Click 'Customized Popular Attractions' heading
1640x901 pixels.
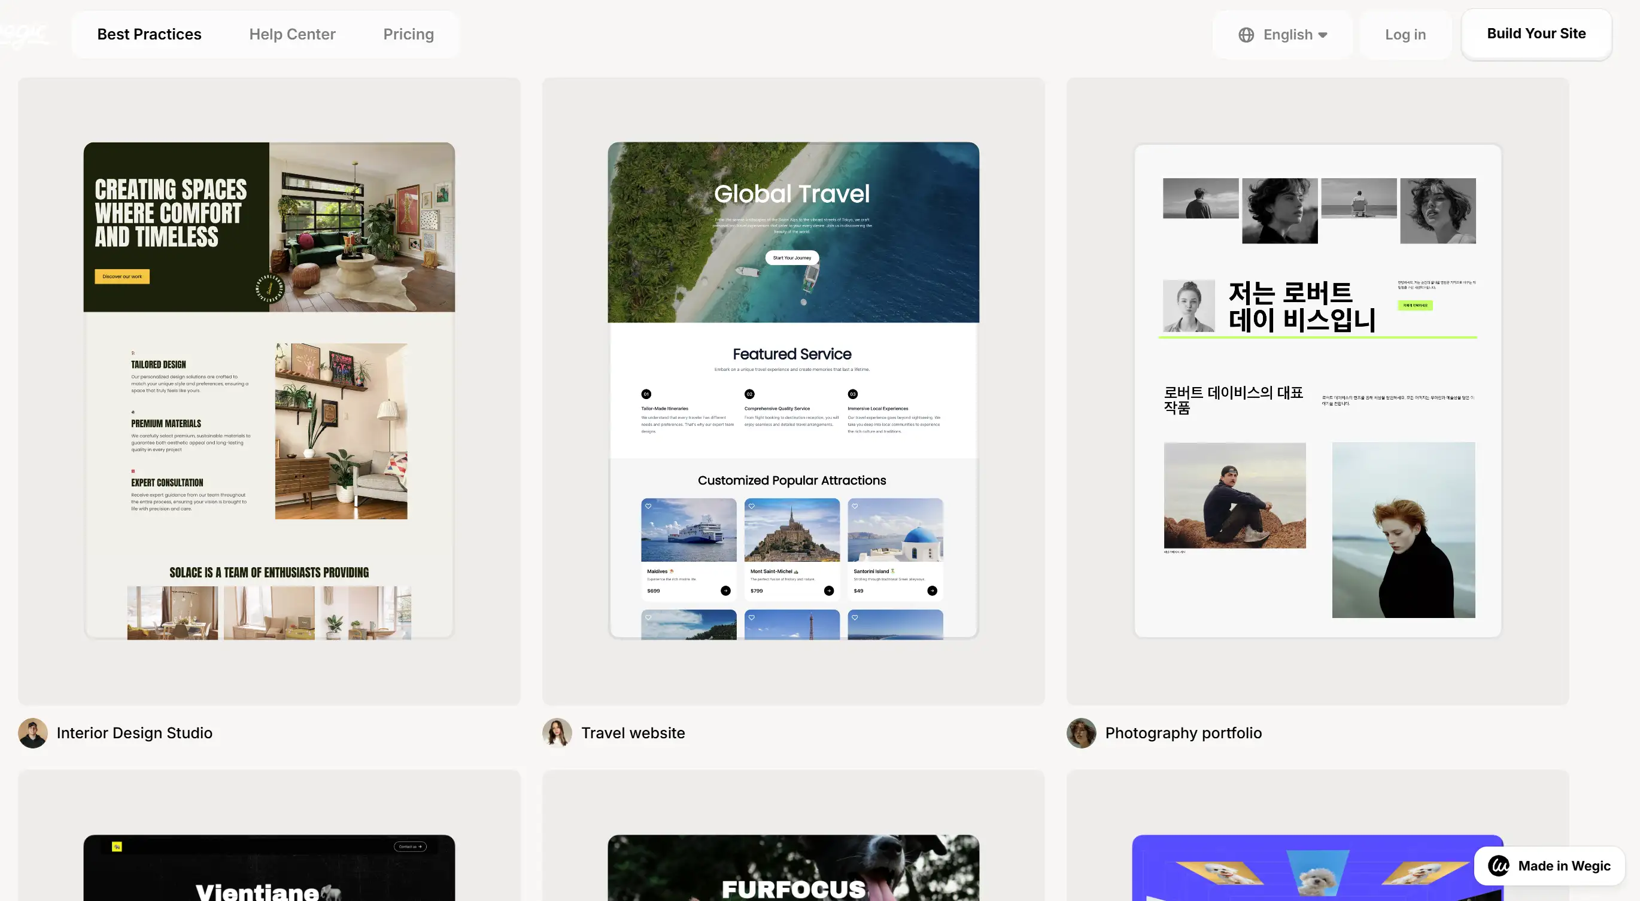click(792, 480)
